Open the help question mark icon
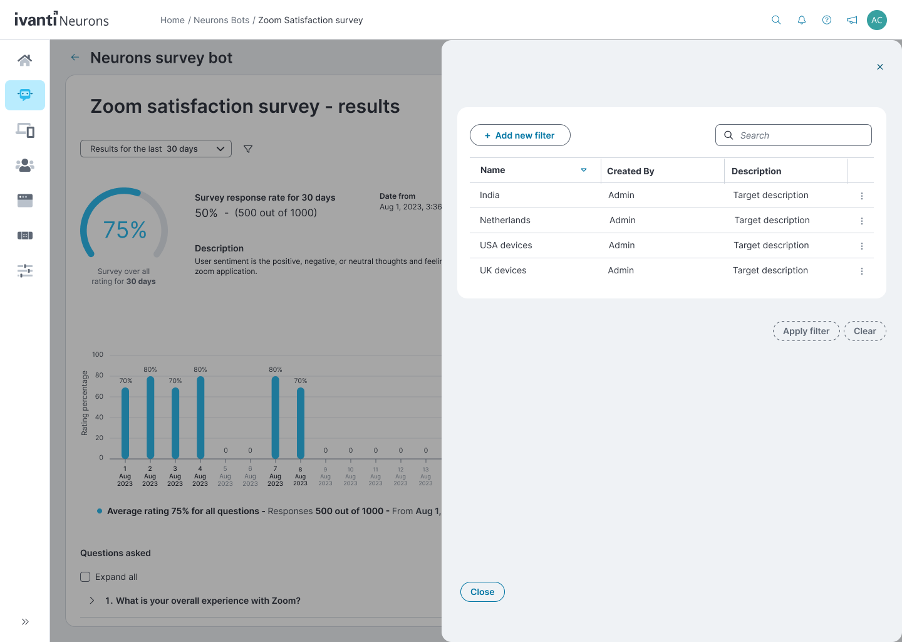The image size is (902, 642). click(827, 20)
